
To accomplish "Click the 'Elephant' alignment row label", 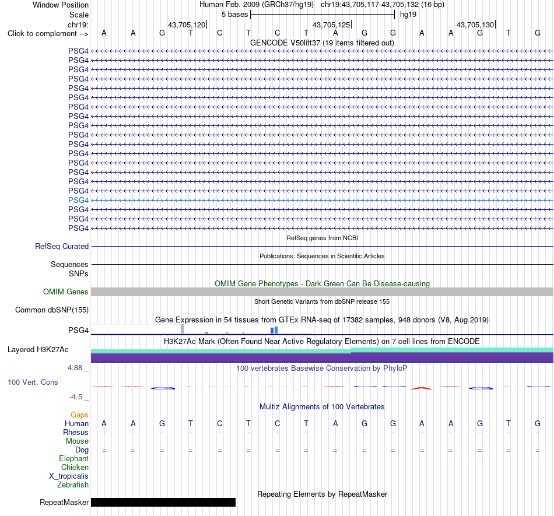I will coord(74,458).
